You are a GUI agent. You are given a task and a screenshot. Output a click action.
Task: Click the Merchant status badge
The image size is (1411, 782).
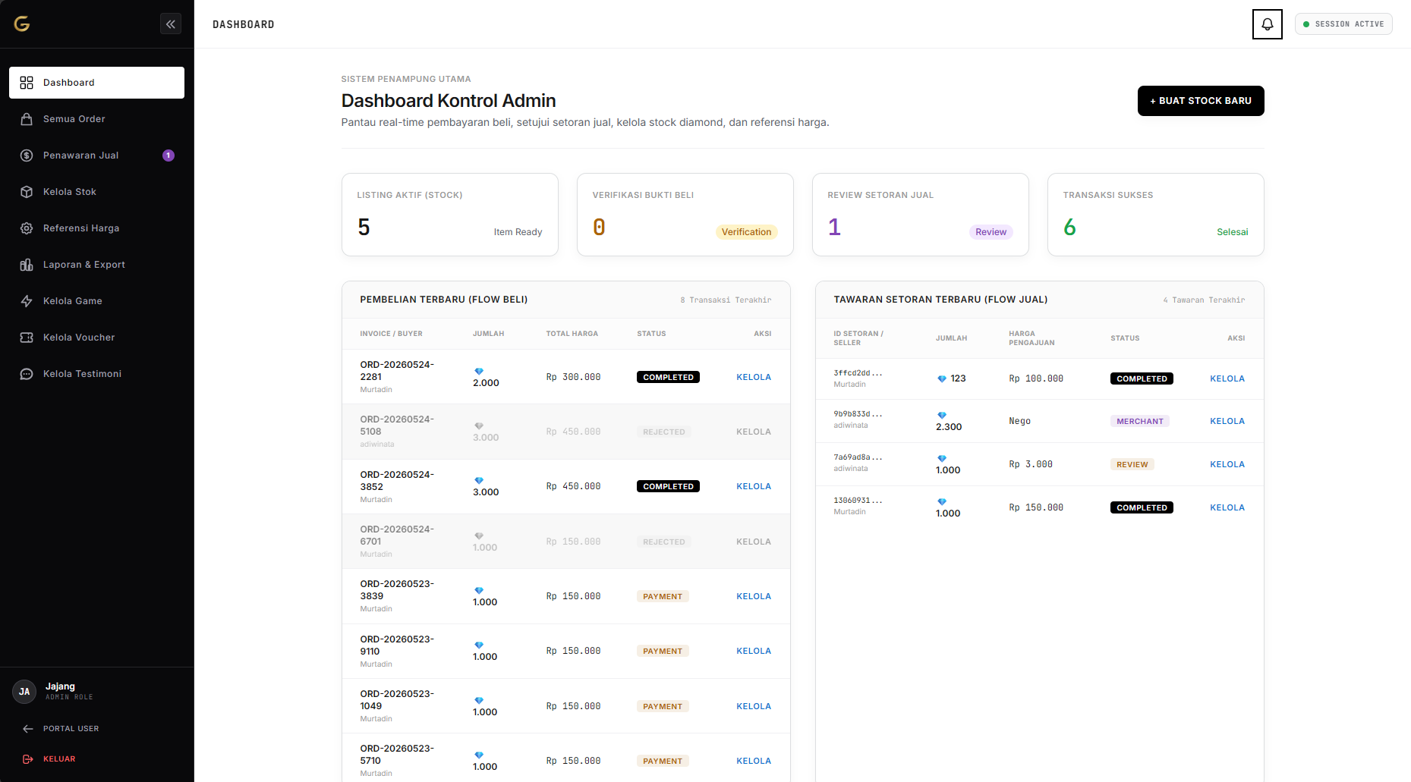1140,421
